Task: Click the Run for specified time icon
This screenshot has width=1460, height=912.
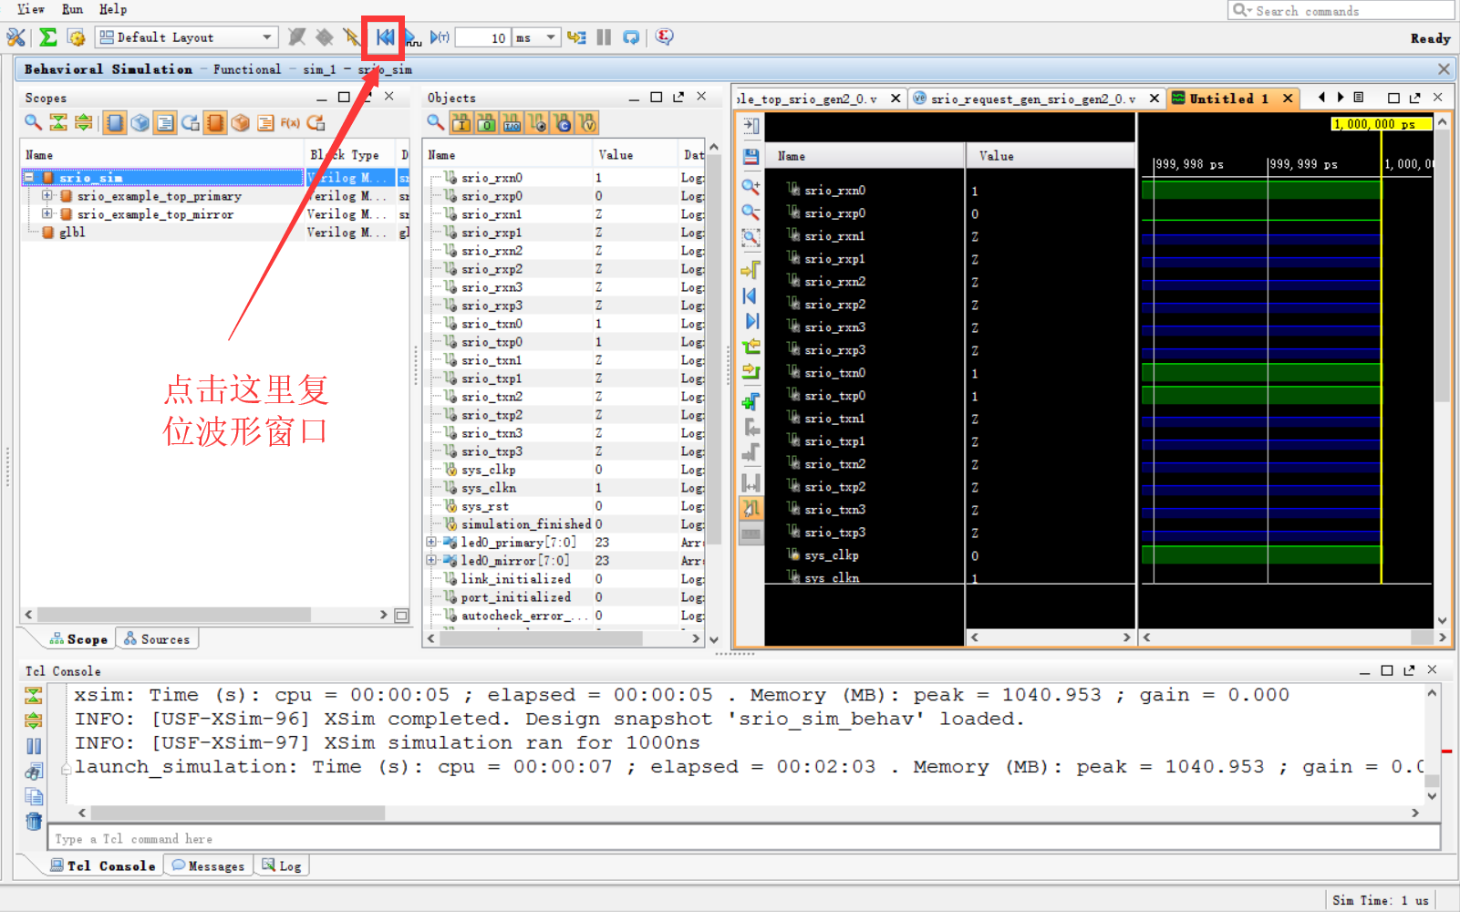Action: click(440, 37)
